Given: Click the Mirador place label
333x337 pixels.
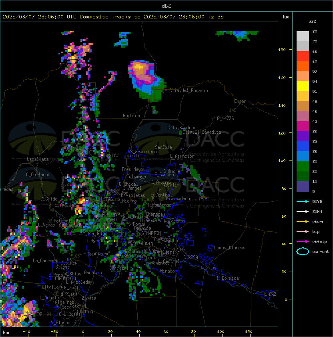Looking at the screenshot, I should [x=169, y=271].
